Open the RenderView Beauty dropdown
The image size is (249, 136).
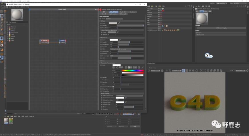coord(155,71)
